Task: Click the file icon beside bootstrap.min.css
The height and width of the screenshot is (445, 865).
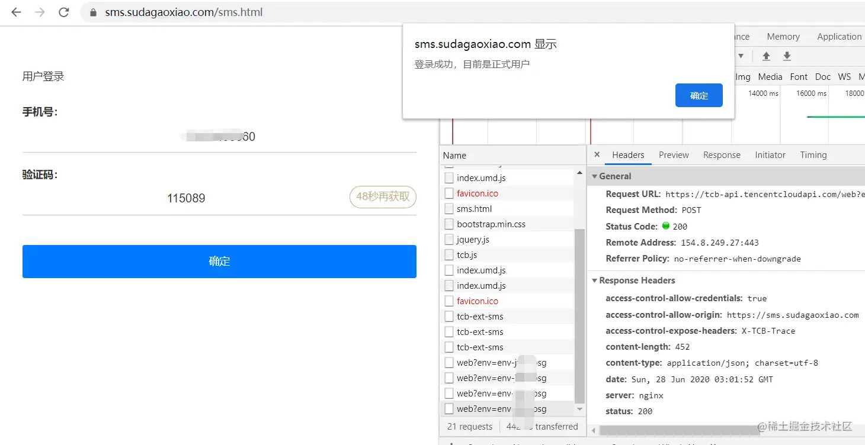Action: (449, 224)
